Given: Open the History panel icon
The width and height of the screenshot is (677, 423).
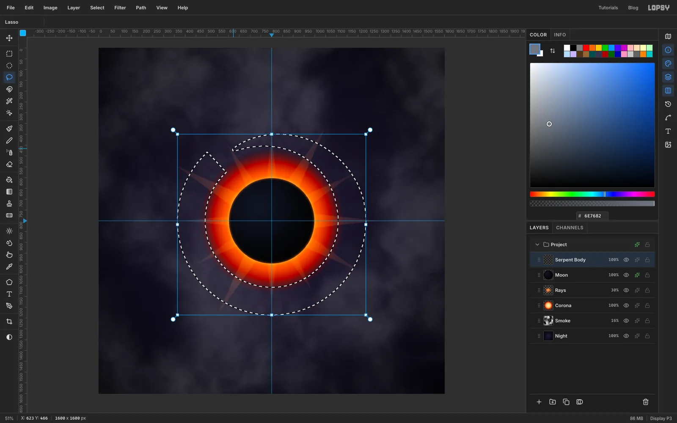Looking at the screenshot, I should (x=668, y=104).
